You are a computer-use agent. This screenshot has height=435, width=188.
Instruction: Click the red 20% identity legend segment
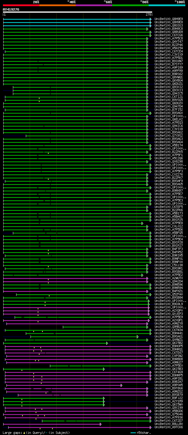[x=21, y=5]
